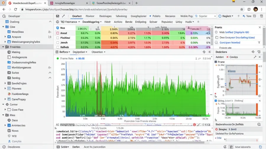This screenshot has height=149, width=266.
Task: Click the red record icon above console
Action: coord(194,125)
